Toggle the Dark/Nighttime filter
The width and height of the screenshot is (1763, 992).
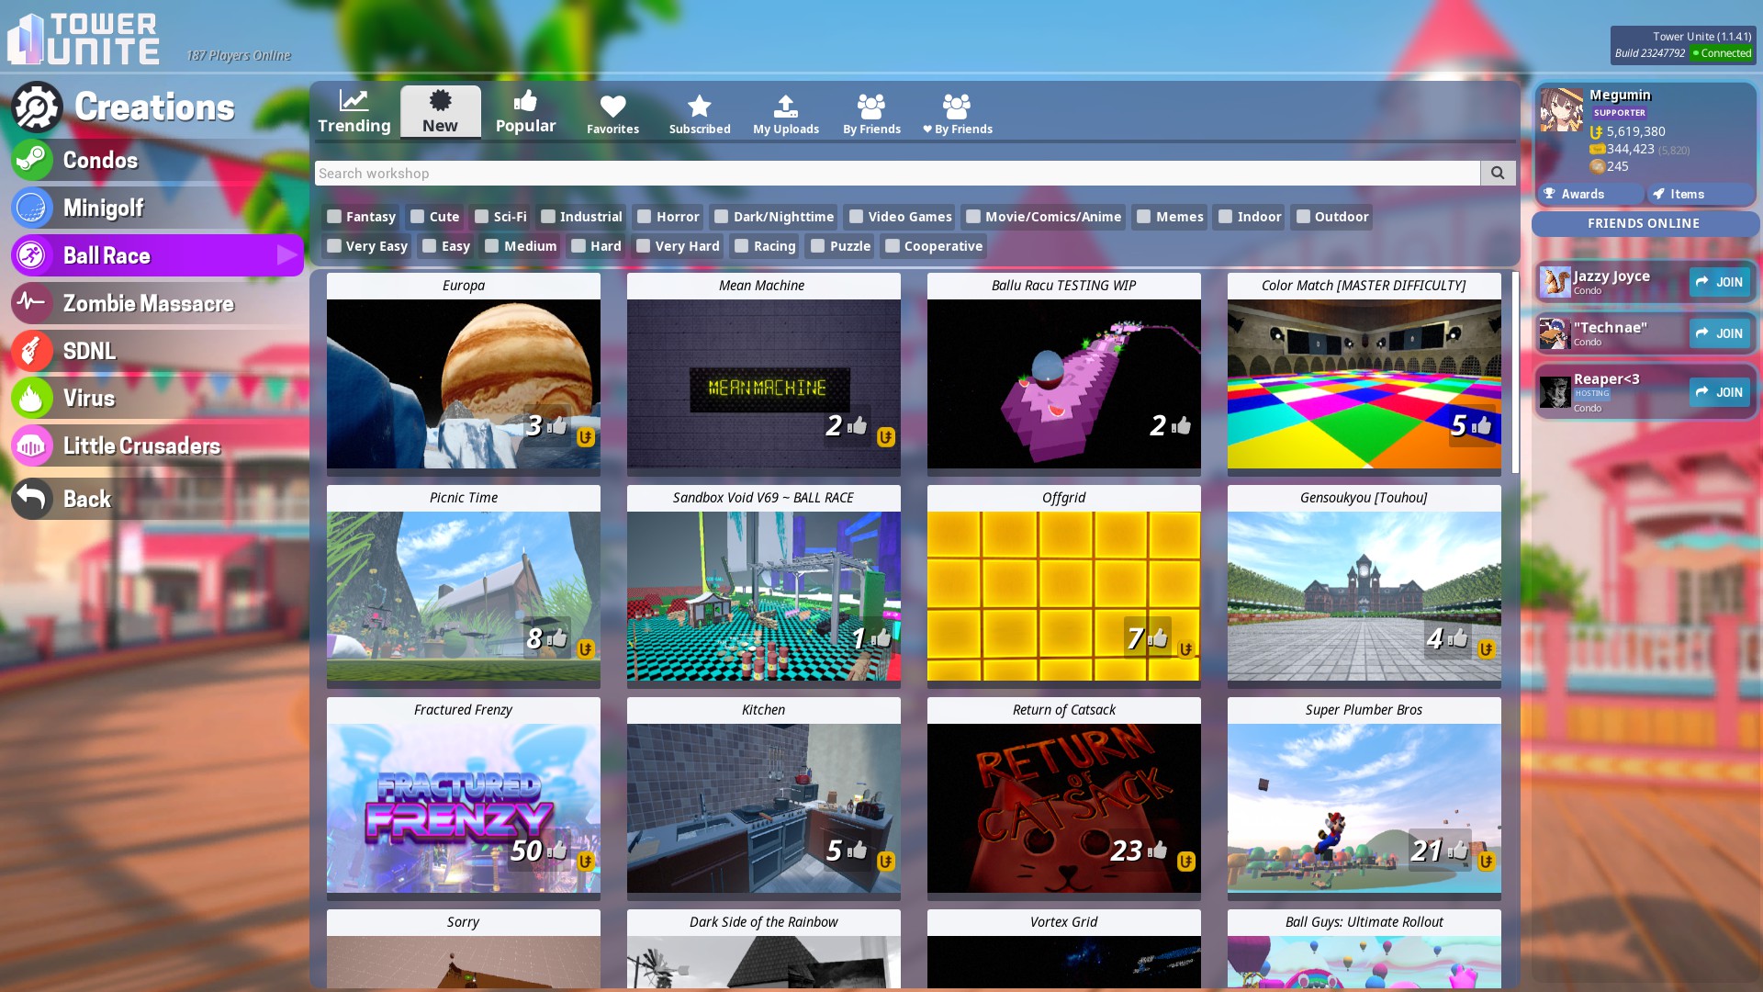click(x=722, y=217)
